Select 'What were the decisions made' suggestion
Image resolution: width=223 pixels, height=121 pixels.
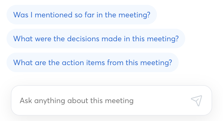(96, 39)
